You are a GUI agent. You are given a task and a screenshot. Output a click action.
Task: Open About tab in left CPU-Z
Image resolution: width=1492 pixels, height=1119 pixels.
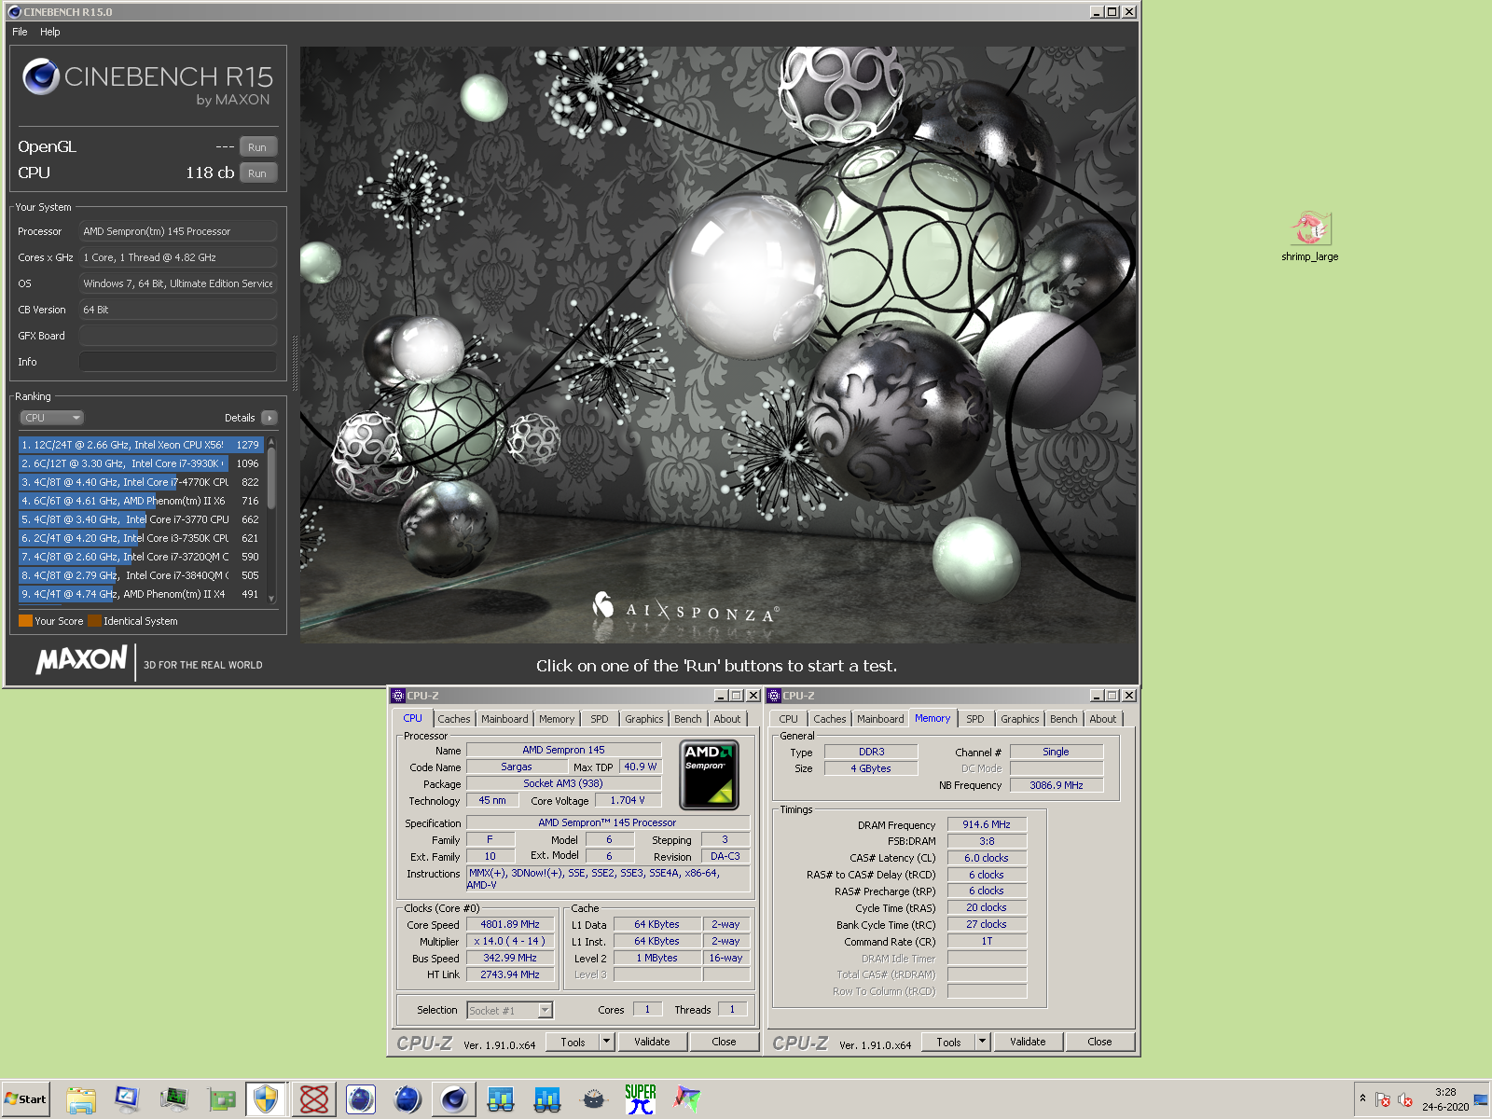click(x=727, y=719)
